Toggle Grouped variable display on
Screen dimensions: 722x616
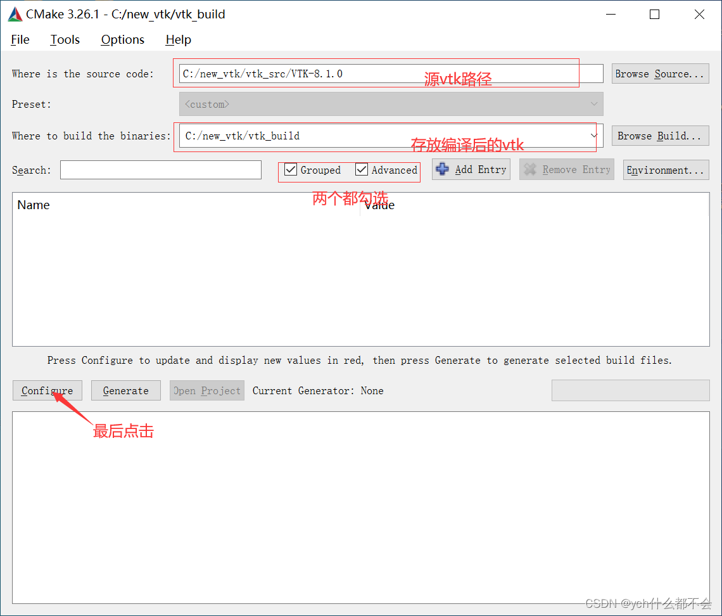click(290, 170)
